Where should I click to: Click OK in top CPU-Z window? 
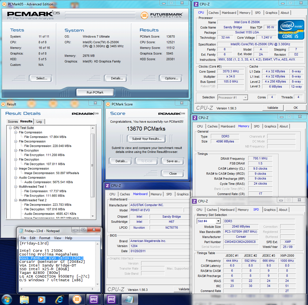click(x=296, y=108)
